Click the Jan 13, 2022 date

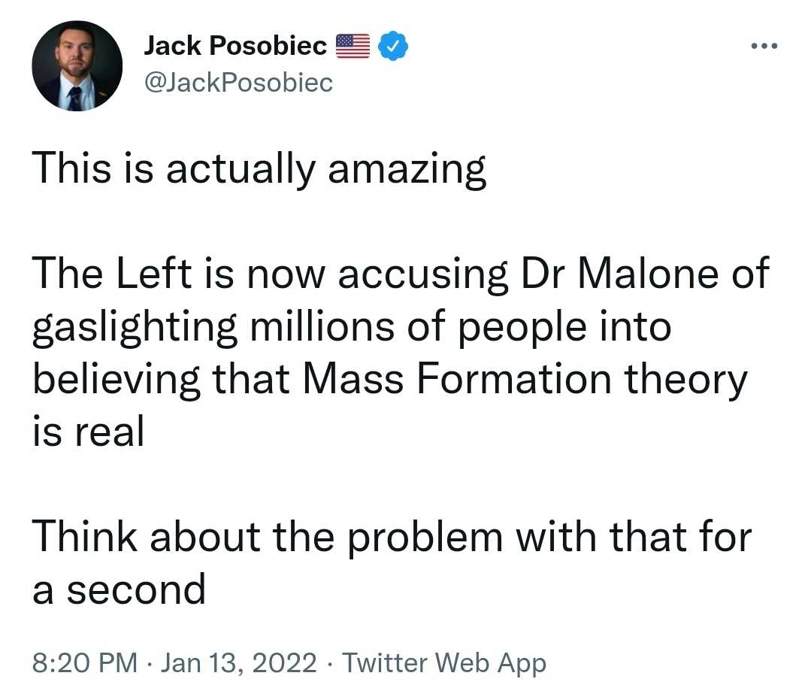pyautogui.click(x=238, y=663)
